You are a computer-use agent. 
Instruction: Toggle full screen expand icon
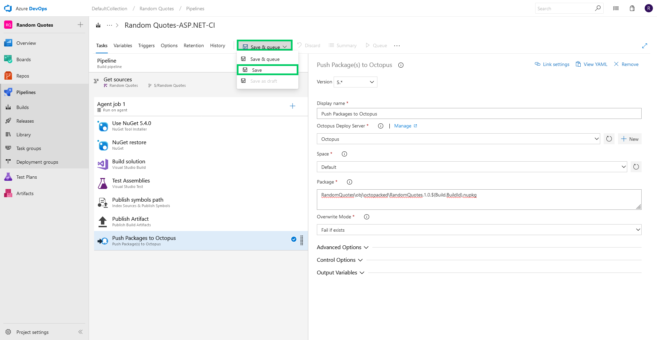pos(645,46)
